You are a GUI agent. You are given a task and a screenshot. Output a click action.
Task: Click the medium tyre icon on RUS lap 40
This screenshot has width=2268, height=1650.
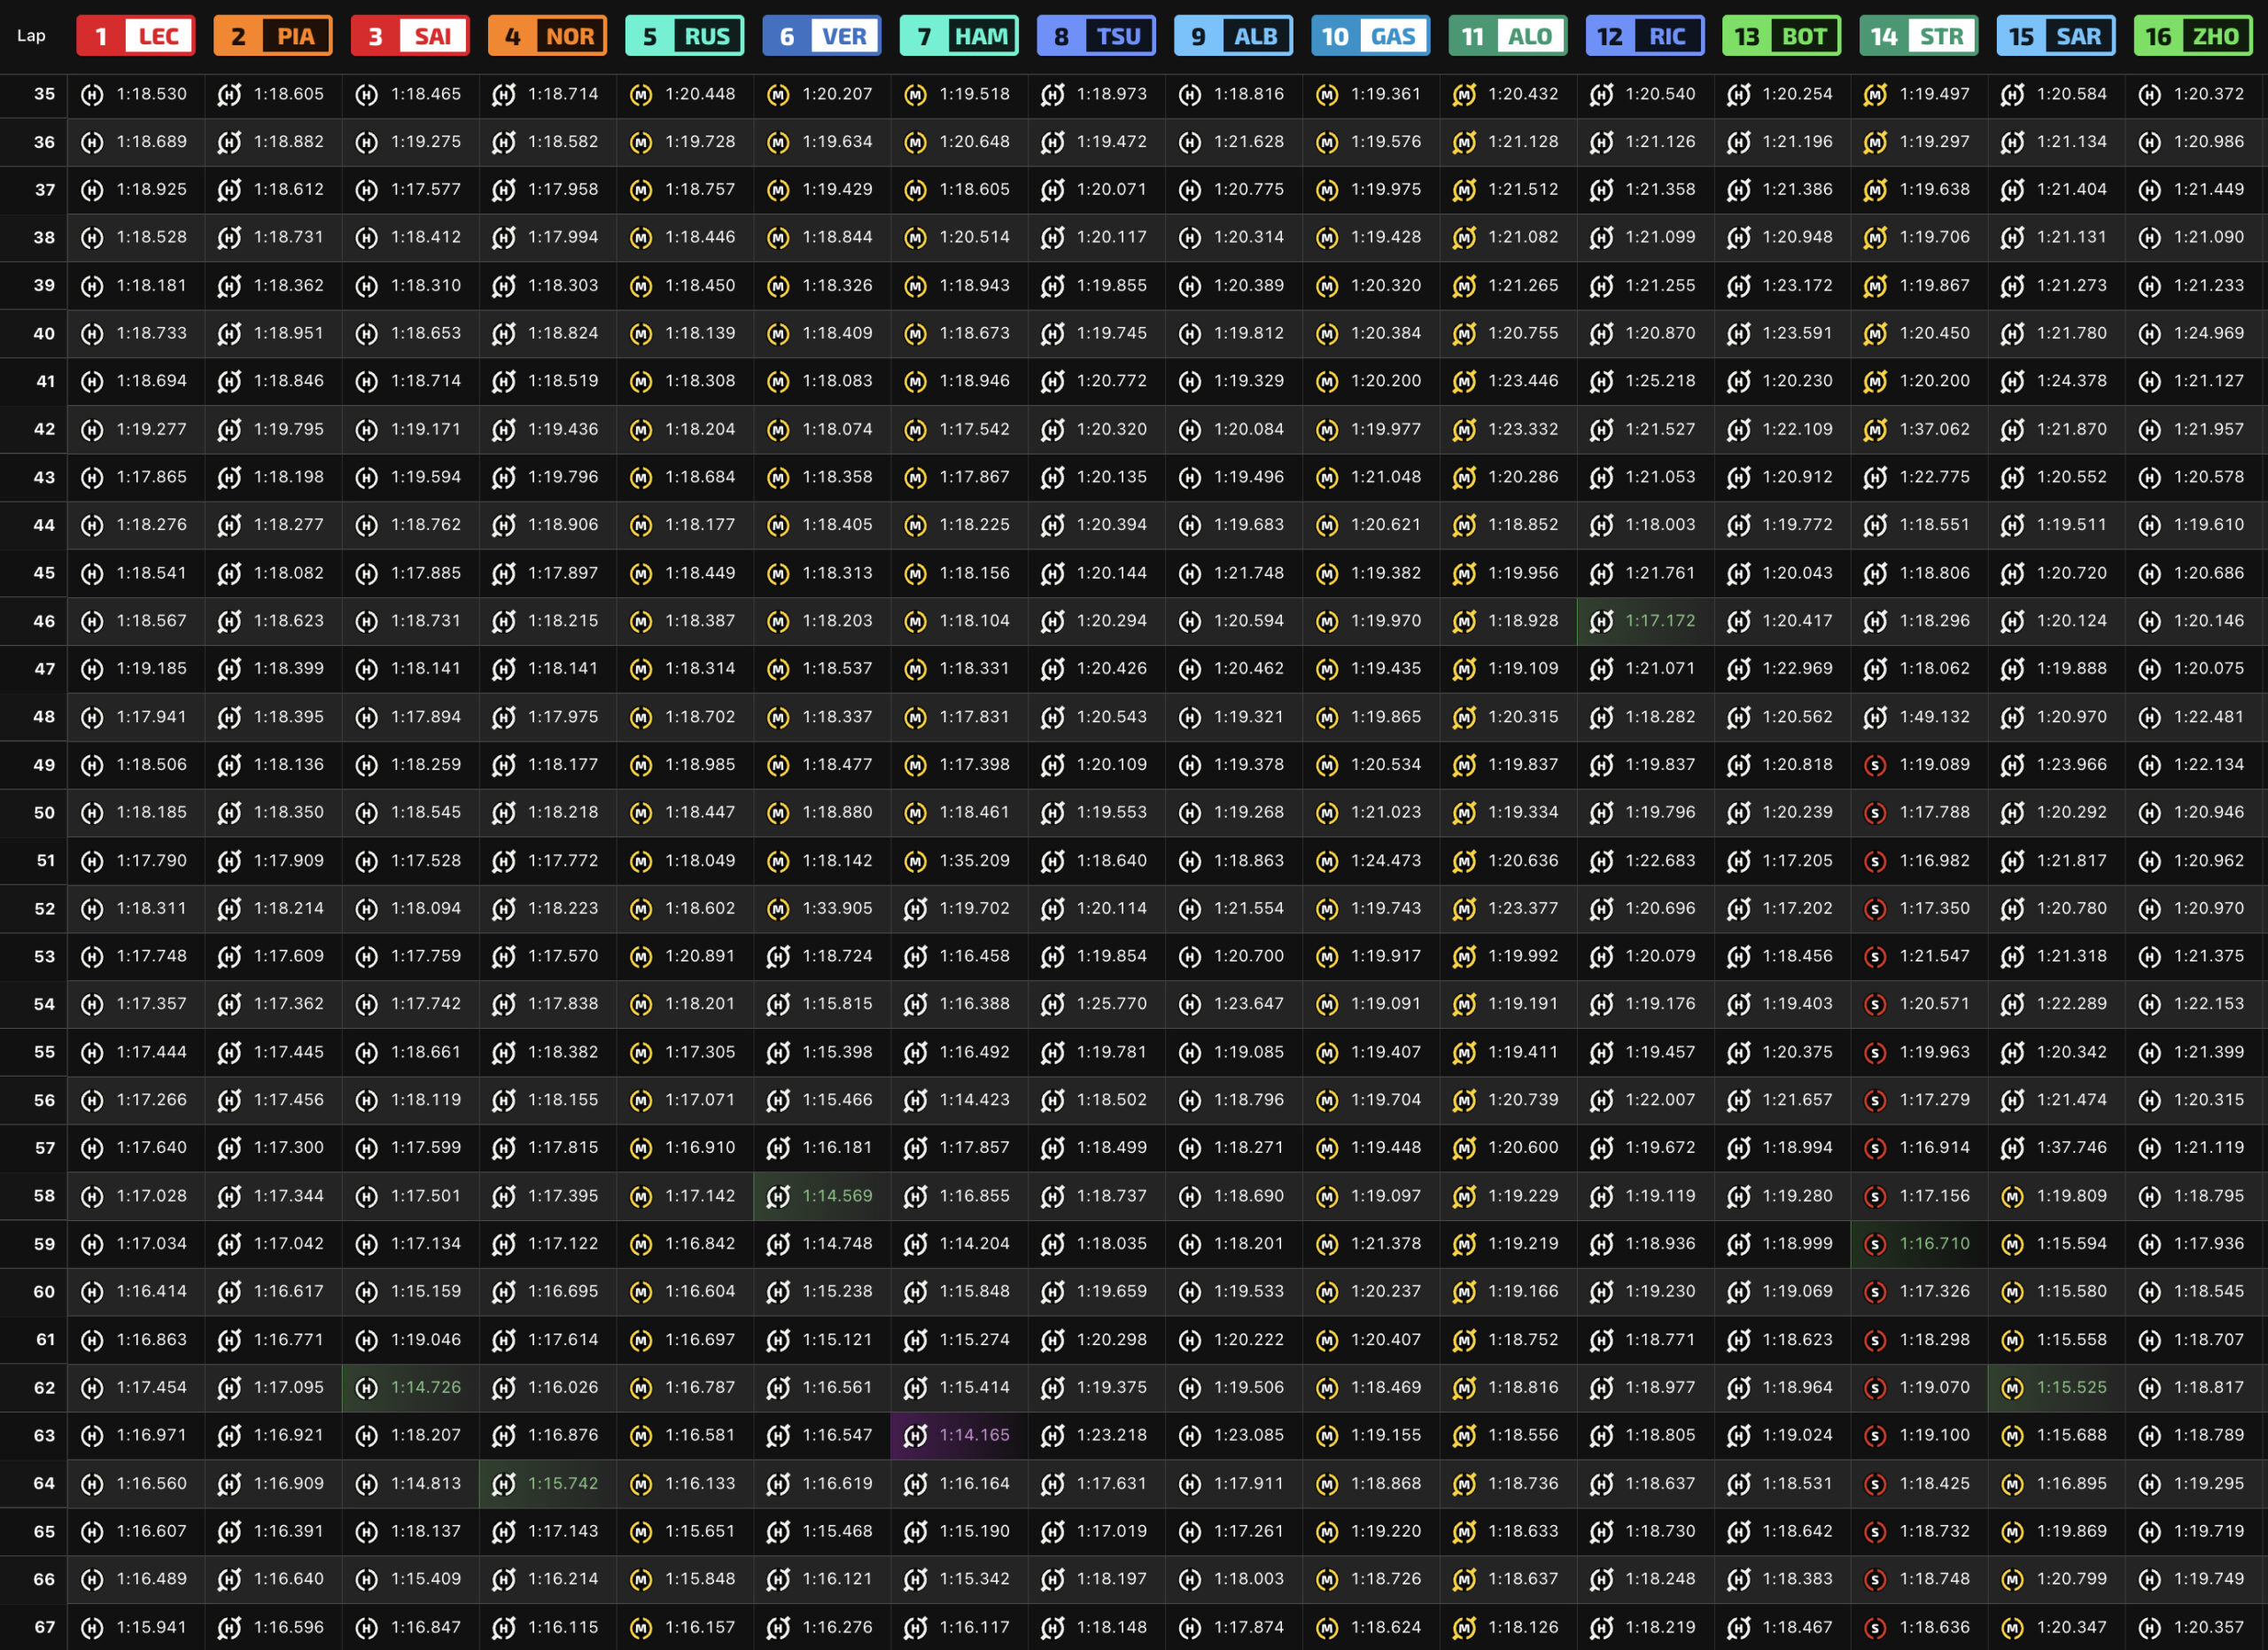[641, 334]
